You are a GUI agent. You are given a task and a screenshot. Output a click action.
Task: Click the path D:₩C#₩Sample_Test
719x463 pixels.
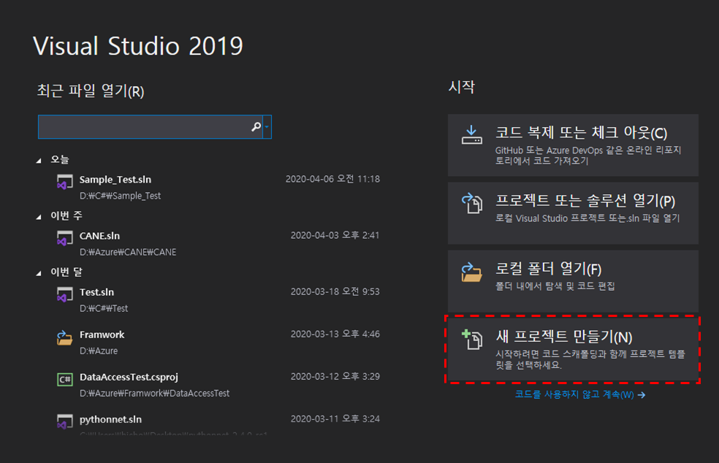point(120,196)
